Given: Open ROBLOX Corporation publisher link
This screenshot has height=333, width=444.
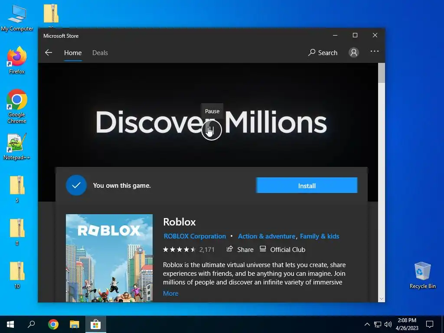Looking at the screenshot, I should point(195,236).
